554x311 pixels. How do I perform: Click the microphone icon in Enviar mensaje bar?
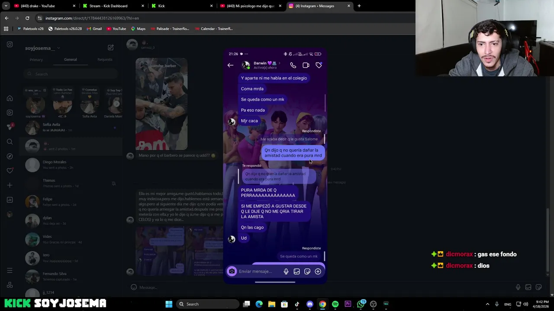click(x=286, y=271)
